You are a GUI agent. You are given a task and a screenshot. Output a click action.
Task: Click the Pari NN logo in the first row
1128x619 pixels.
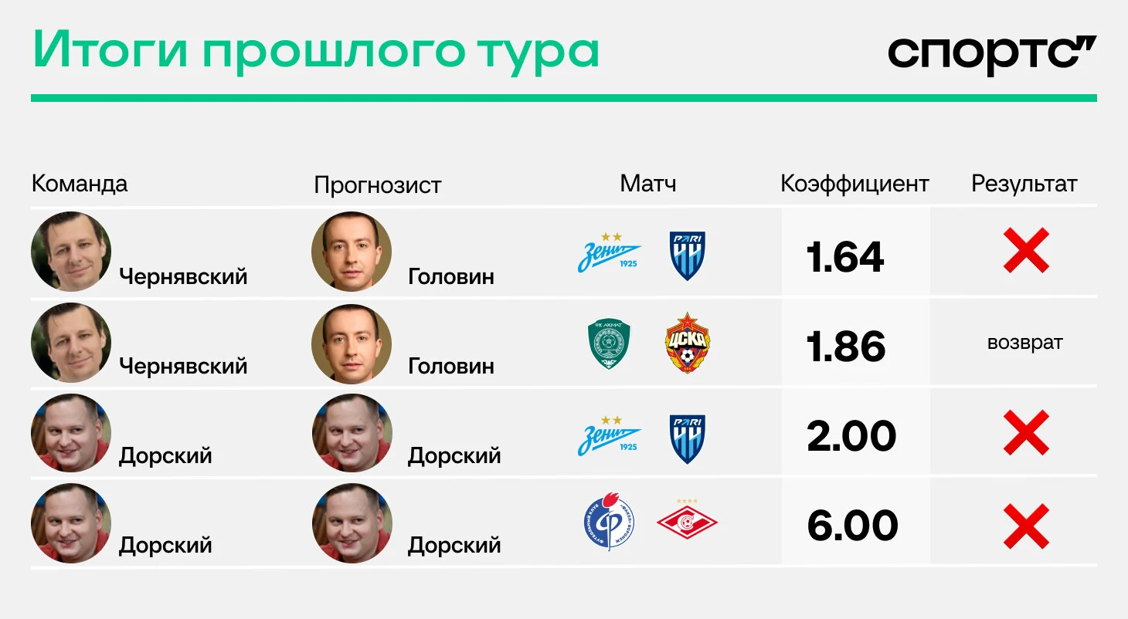[687, 255]
